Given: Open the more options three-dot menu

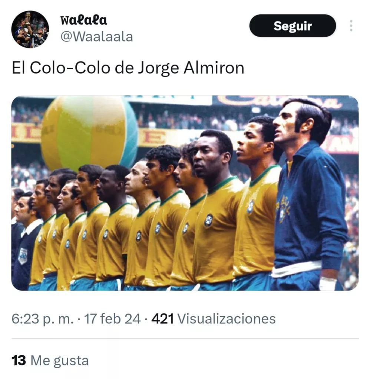Looking at the screenshot, I should 351,26.
